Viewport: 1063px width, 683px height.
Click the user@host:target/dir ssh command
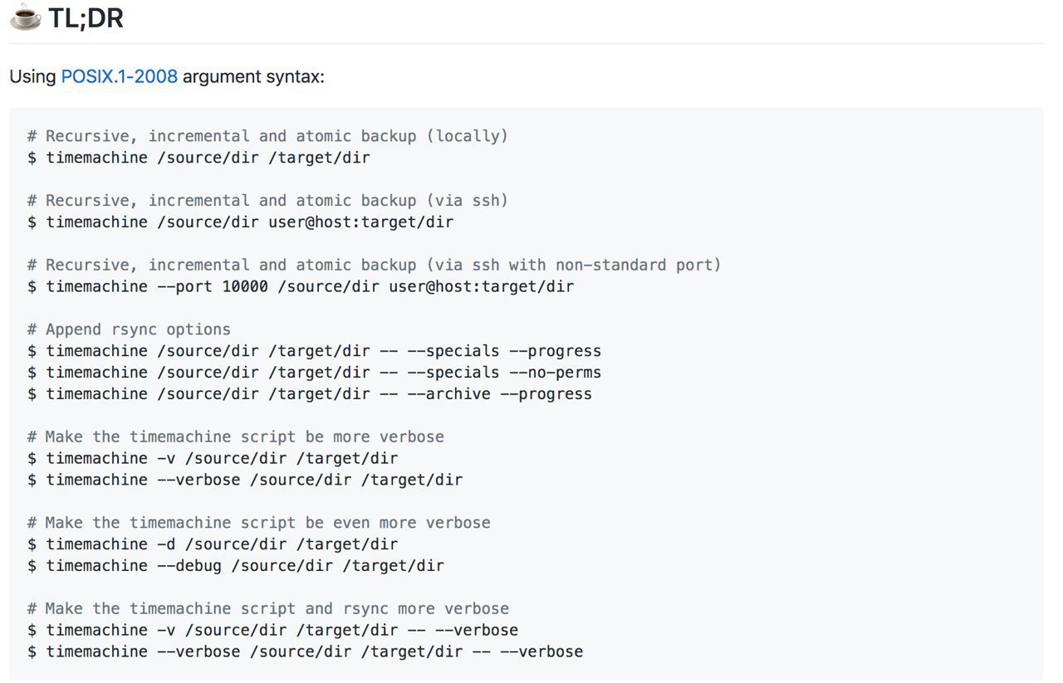(x=240, y=222)
